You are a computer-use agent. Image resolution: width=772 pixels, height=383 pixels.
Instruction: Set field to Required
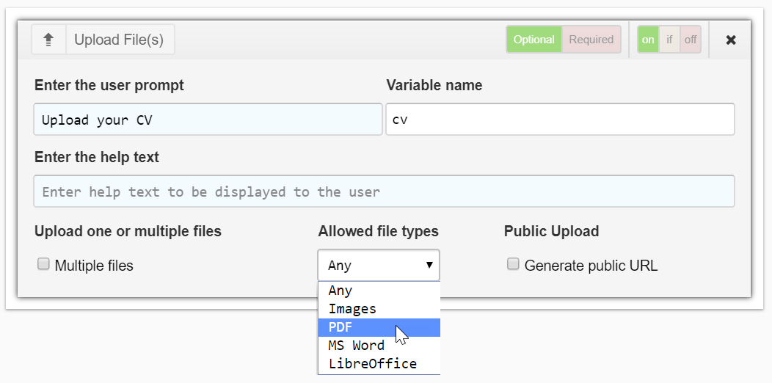pyautogui.click(x=591, y=40)
